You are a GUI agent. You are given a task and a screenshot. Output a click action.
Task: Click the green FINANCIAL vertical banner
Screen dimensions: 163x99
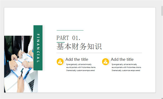[38, 48]
